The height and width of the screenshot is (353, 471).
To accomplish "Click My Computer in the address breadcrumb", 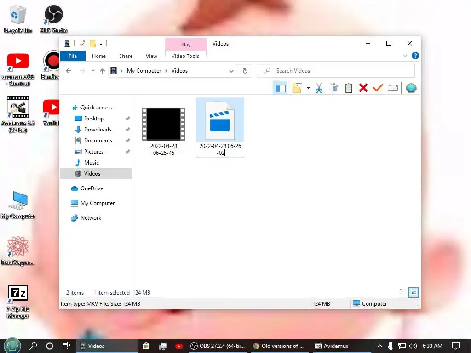I will (144, 71).
